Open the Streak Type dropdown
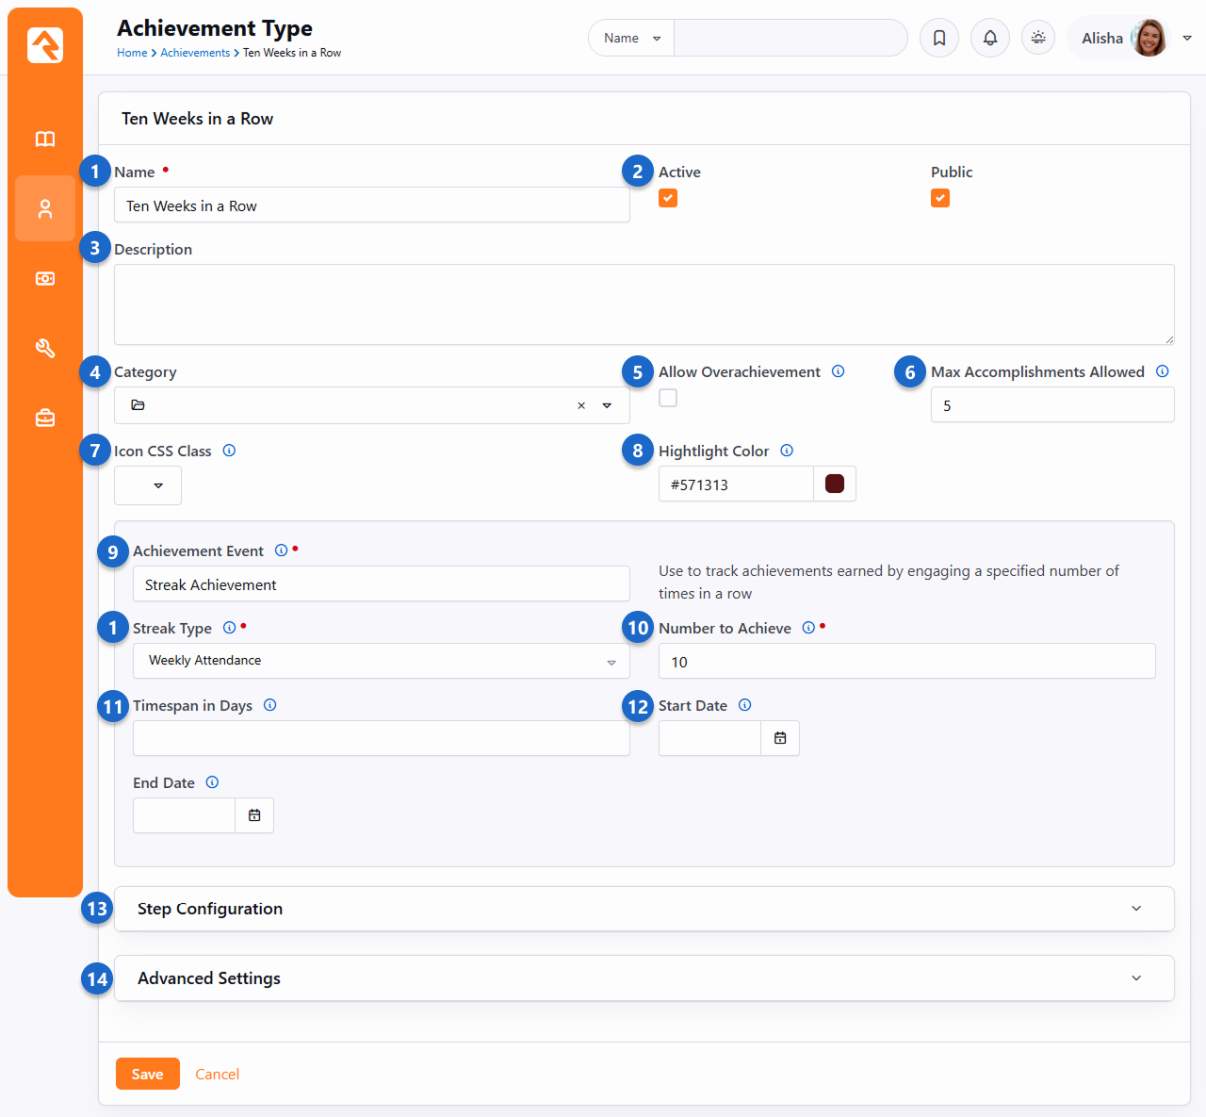The height and width of the screenshot is (1117, 1206). pos(381,661)
